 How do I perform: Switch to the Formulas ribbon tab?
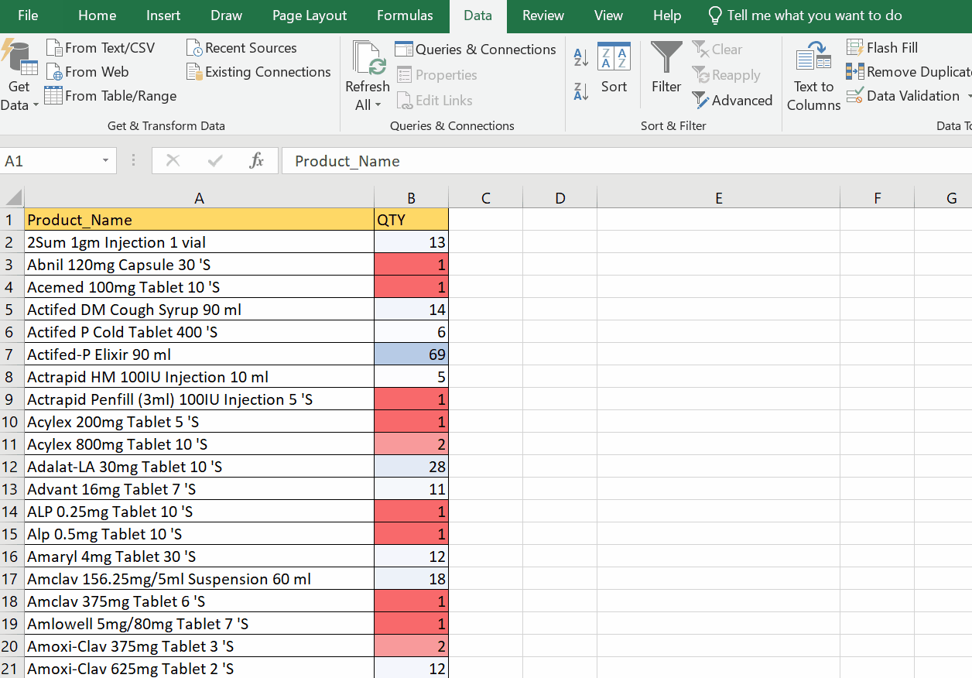405,15
